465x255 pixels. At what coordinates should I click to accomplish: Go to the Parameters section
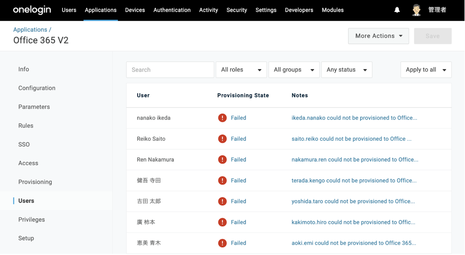coord(34,107)
